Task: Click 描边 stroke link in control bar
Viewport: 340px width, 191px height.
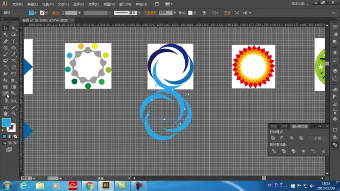Action: pos(56,13)
